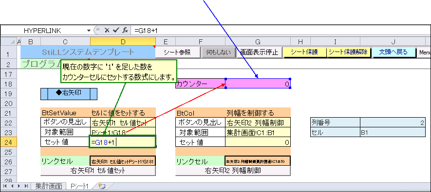Click into the formula bar text
Screen dimensions: 431x192
tap(281, 31)
